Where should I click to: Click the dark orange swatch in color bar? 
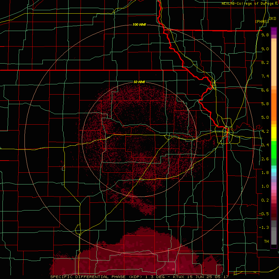(x=274, y=107)
